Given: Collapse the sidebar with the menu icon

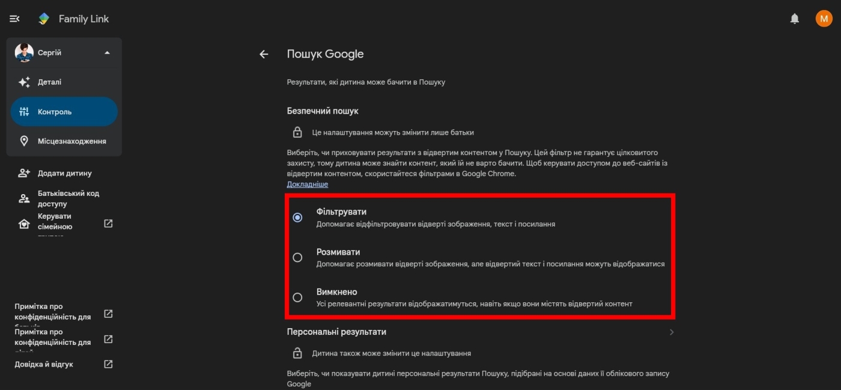Looking at the screenshot, I should 14,19.
